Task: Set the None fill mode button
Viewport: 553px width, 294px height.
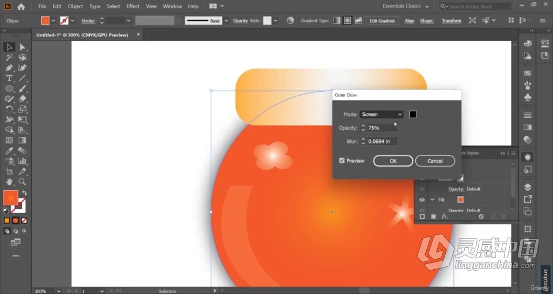Action: (24, 221)
